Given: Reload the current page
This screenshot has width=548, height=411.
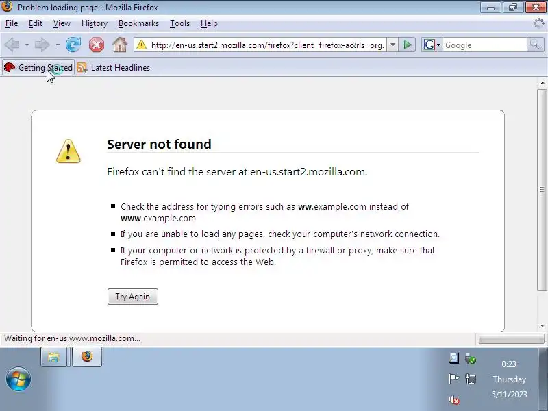Looking at the screenshot, I should click(73, 45).
